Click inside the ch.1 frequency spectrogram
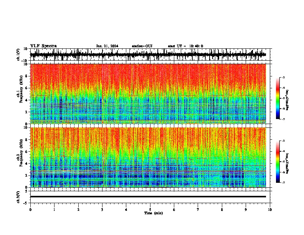Screen dimensions: 304x235 148,94
